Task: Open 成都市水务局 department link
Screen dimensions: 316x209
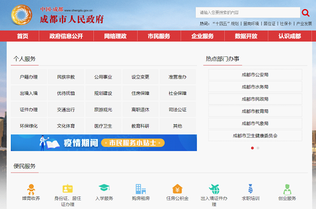Action: click(x=255, y=87)
